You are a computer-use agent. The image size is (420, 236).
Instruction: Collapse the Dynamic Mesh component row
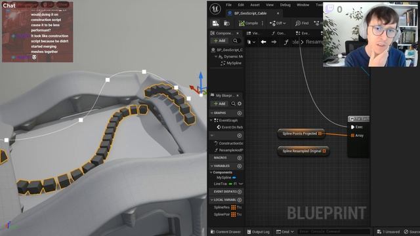click(x=216, y=57)
